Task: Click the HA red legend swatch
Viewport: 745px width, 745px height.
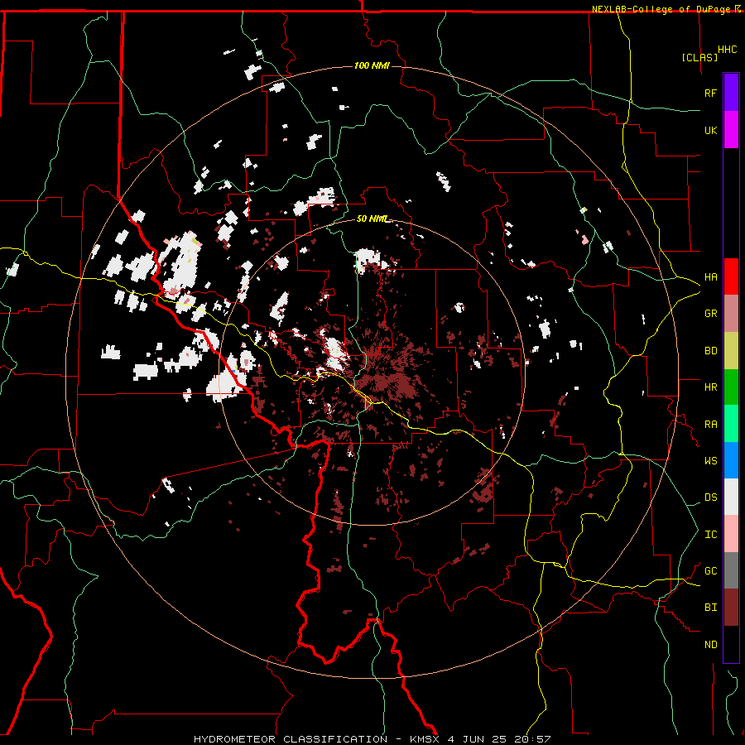Action: 731,276
